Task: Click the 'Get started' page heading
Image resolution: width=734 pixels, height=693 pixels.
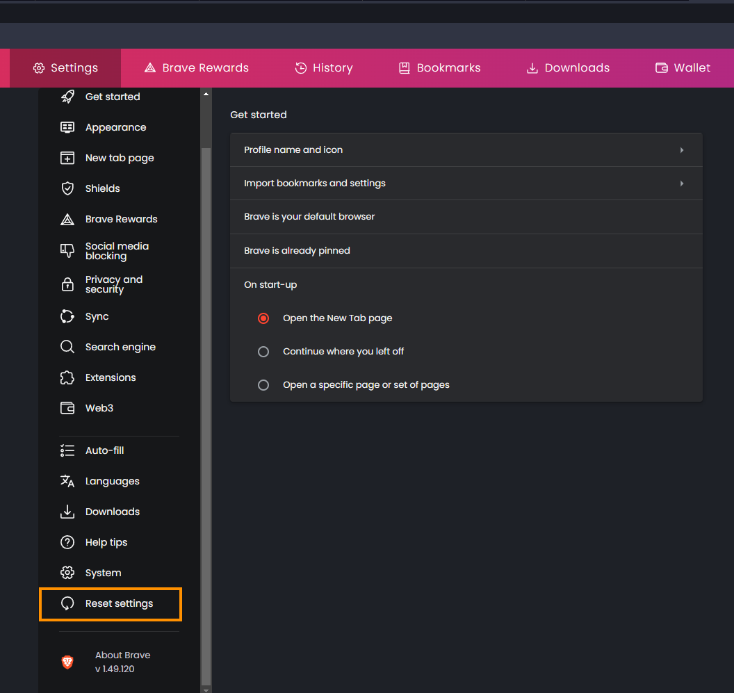Action: coord(259,115)
